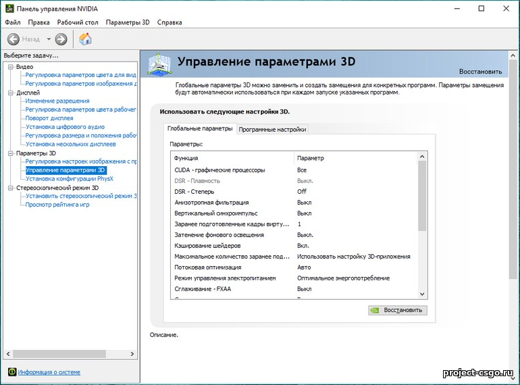Select Максимальное количество заранее подготовленных row
This screenshot has height=385, width=520.
click(293, 257)
